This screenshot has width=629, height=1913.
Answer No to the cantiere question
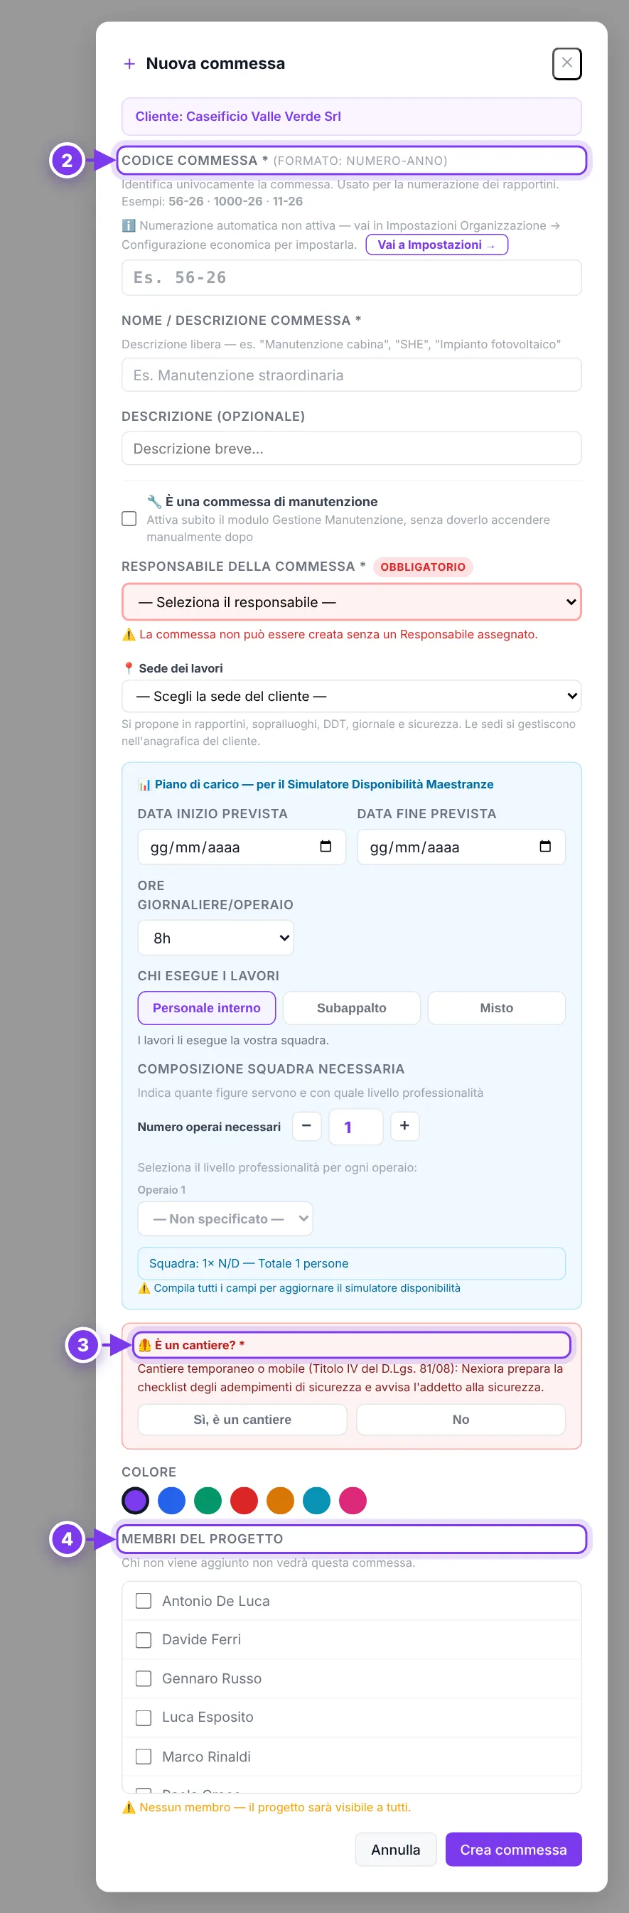point(461,1419)
